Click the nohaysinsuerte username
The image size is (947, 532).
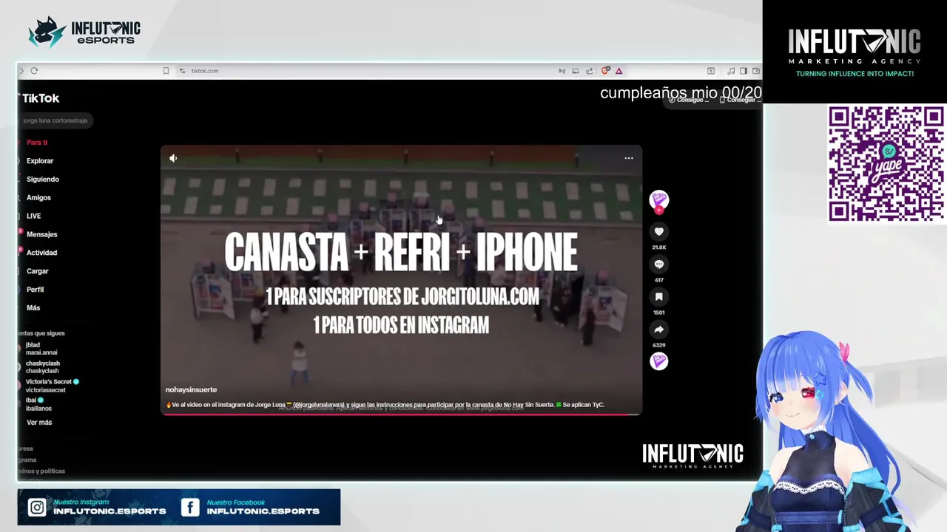[x=191, y=389]
